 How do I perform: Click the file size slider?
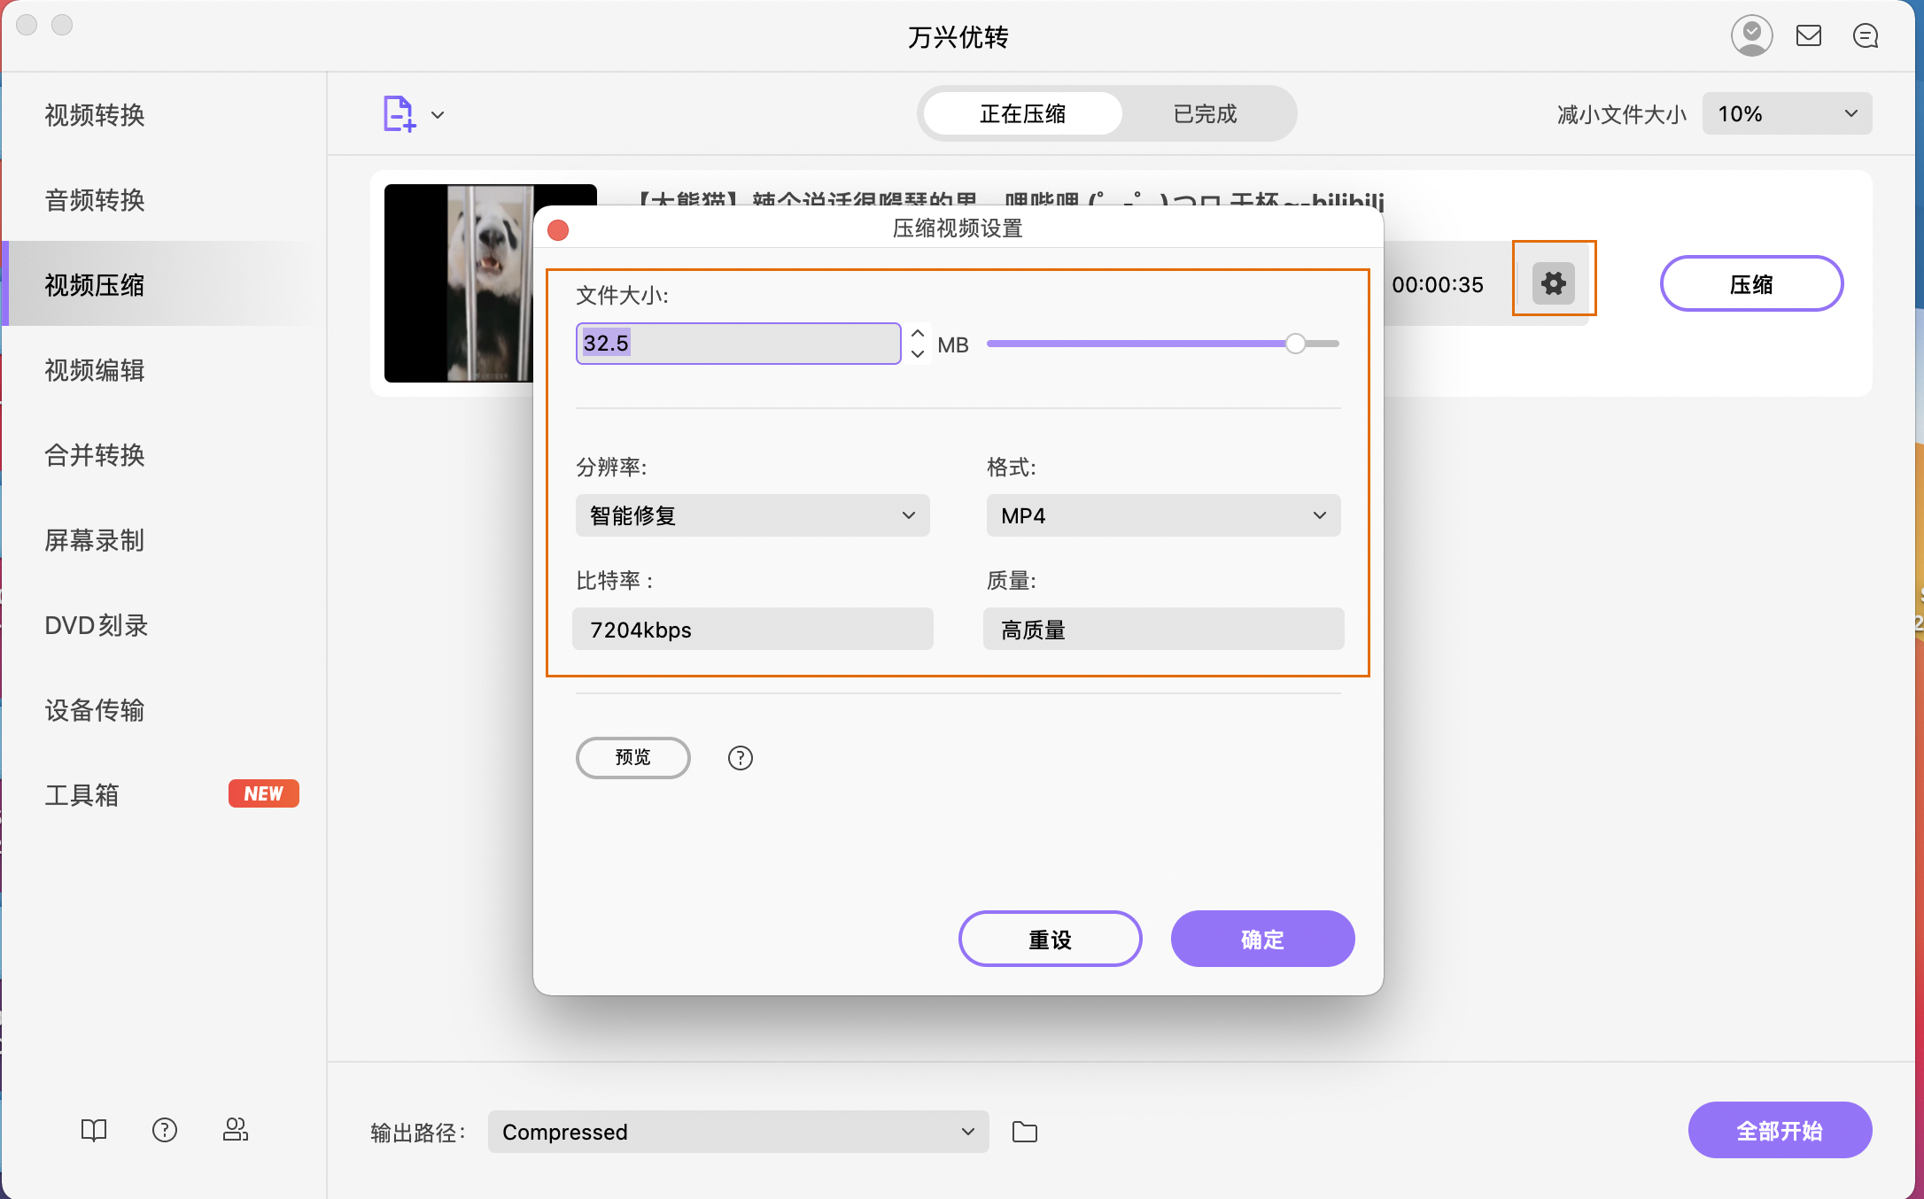click(x=1295, y=343)
